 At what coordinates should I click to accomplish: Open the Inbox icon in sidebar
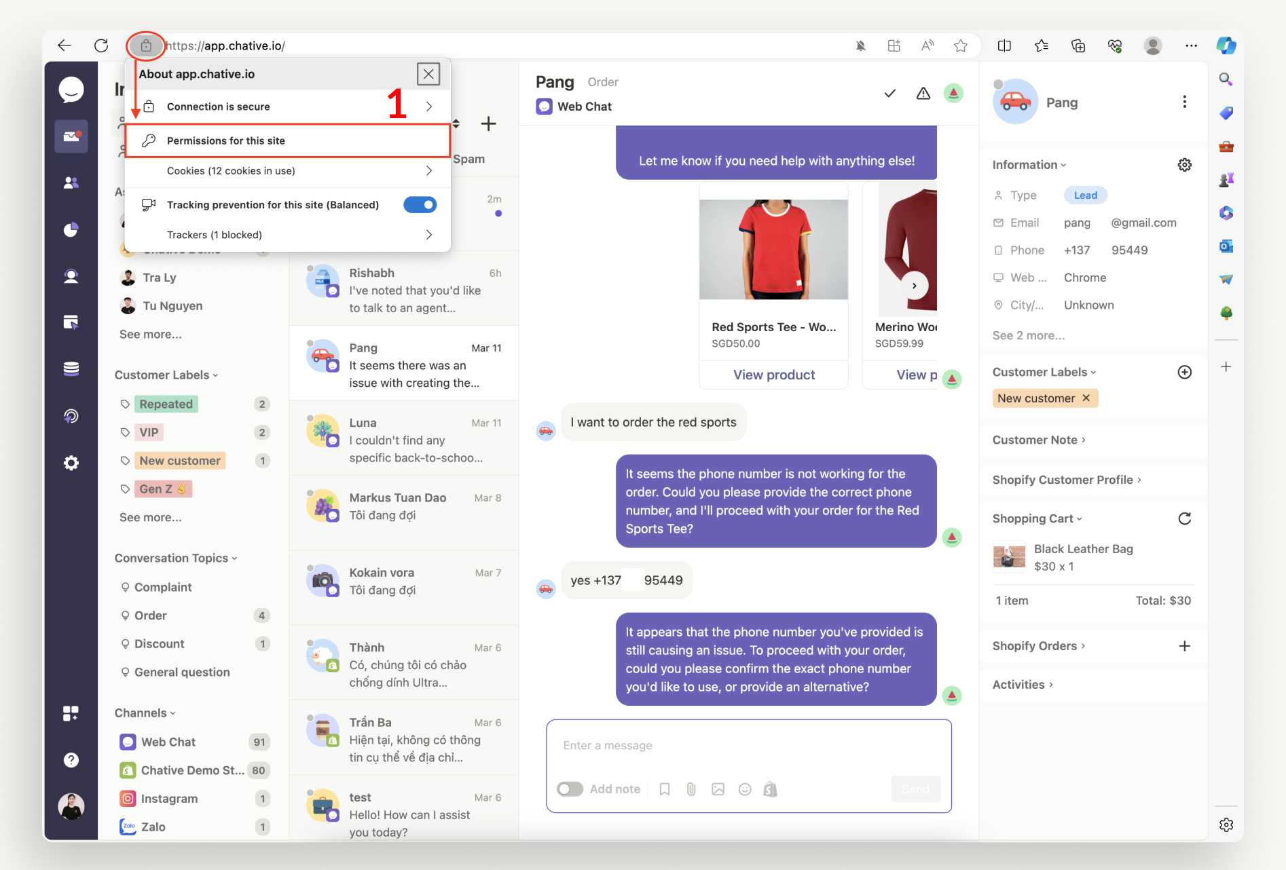(x=71, y=136)
